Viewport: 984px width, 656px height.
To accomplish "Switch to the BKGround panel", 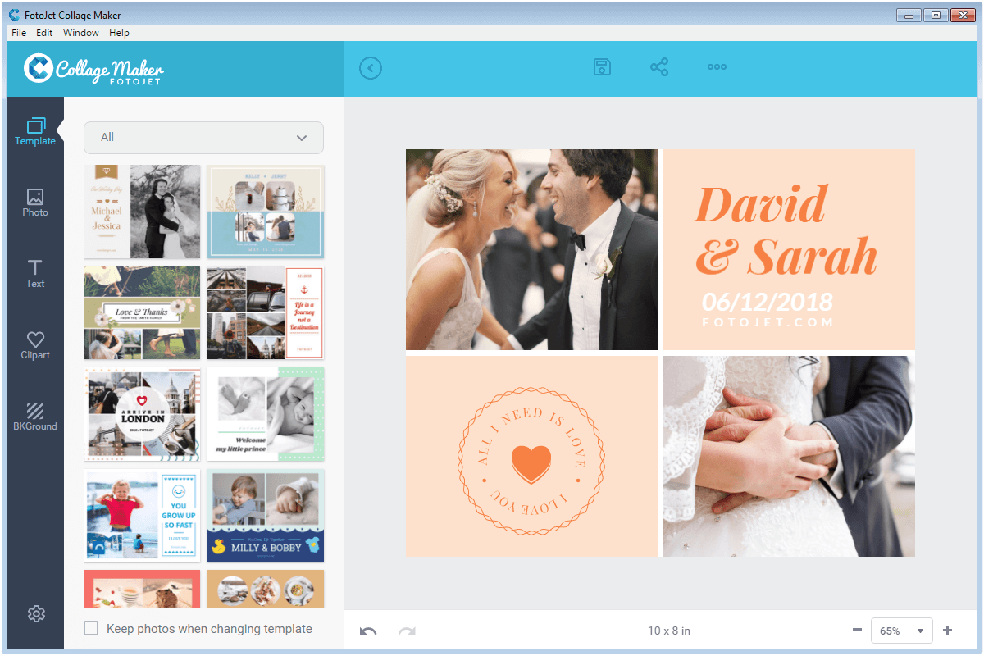I will (34, 415).
